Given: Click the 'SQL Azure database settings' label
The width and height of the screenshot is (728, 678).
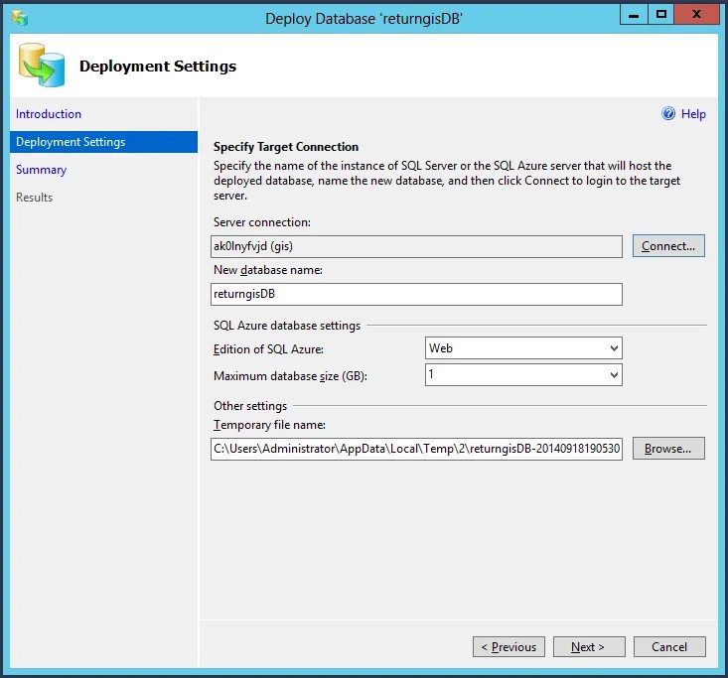Looking at the screenshot, I should pos(287,326).
